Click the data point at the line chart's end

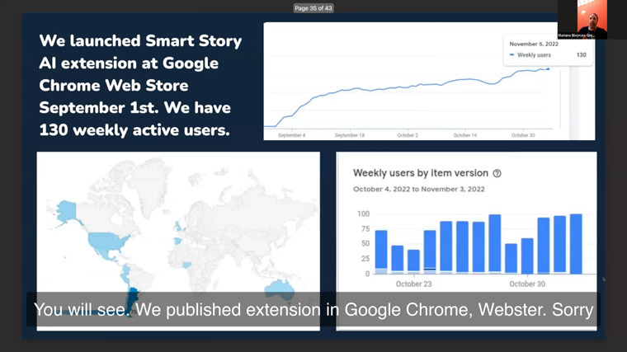pos(549,69)
